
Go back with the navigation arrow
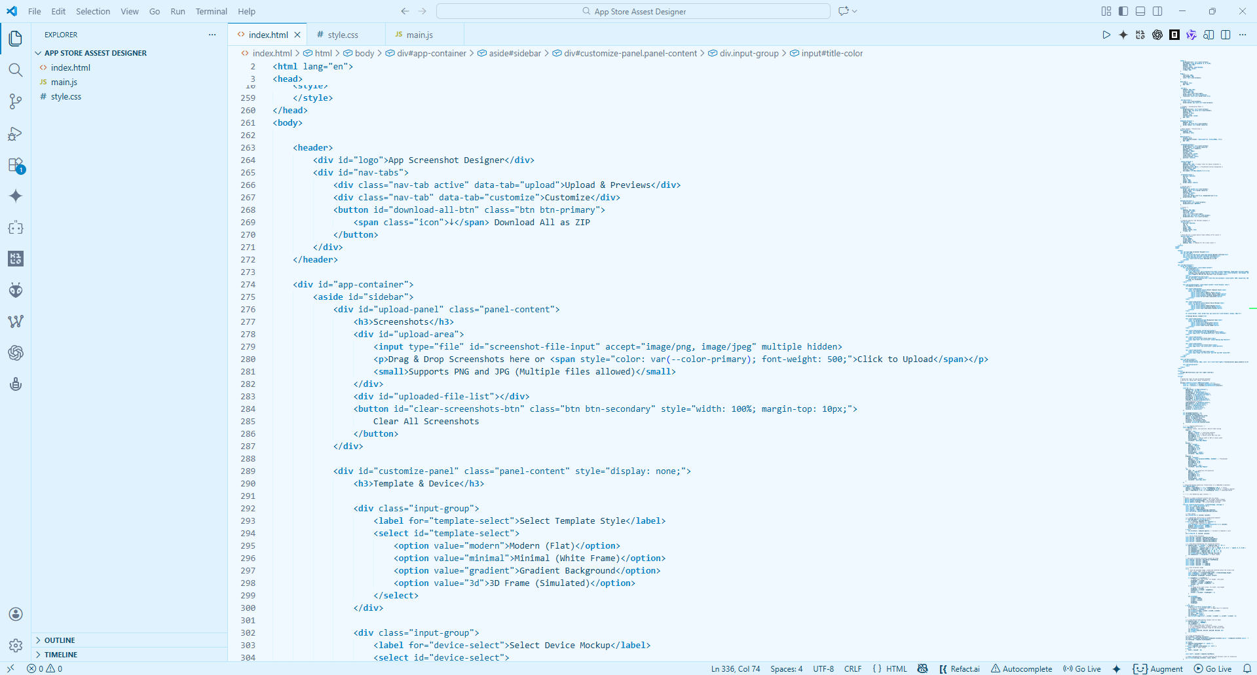tap(405, 11)
